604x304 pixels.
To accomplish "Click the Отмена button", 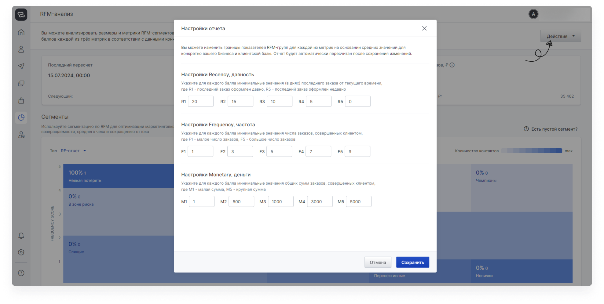I will click(x=378, y=262).
